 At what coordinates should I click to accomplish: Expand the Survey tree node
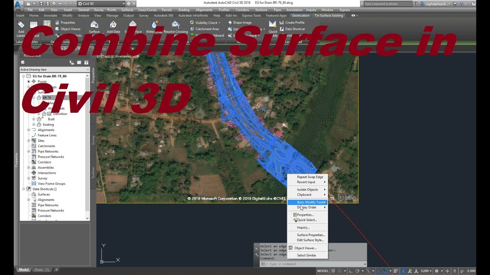28,178
